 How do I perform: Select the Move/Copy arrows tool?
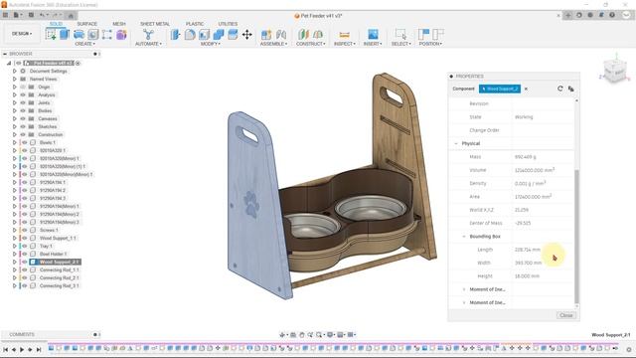click(x=247, y=35)
